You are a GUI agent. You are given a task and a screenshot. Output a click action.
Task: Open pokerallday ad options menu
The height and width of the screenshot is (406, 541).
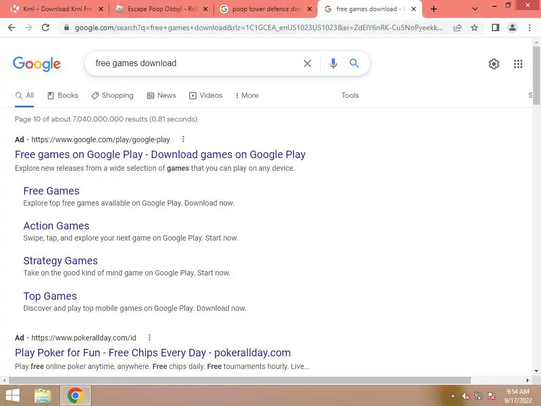[150, 337]
